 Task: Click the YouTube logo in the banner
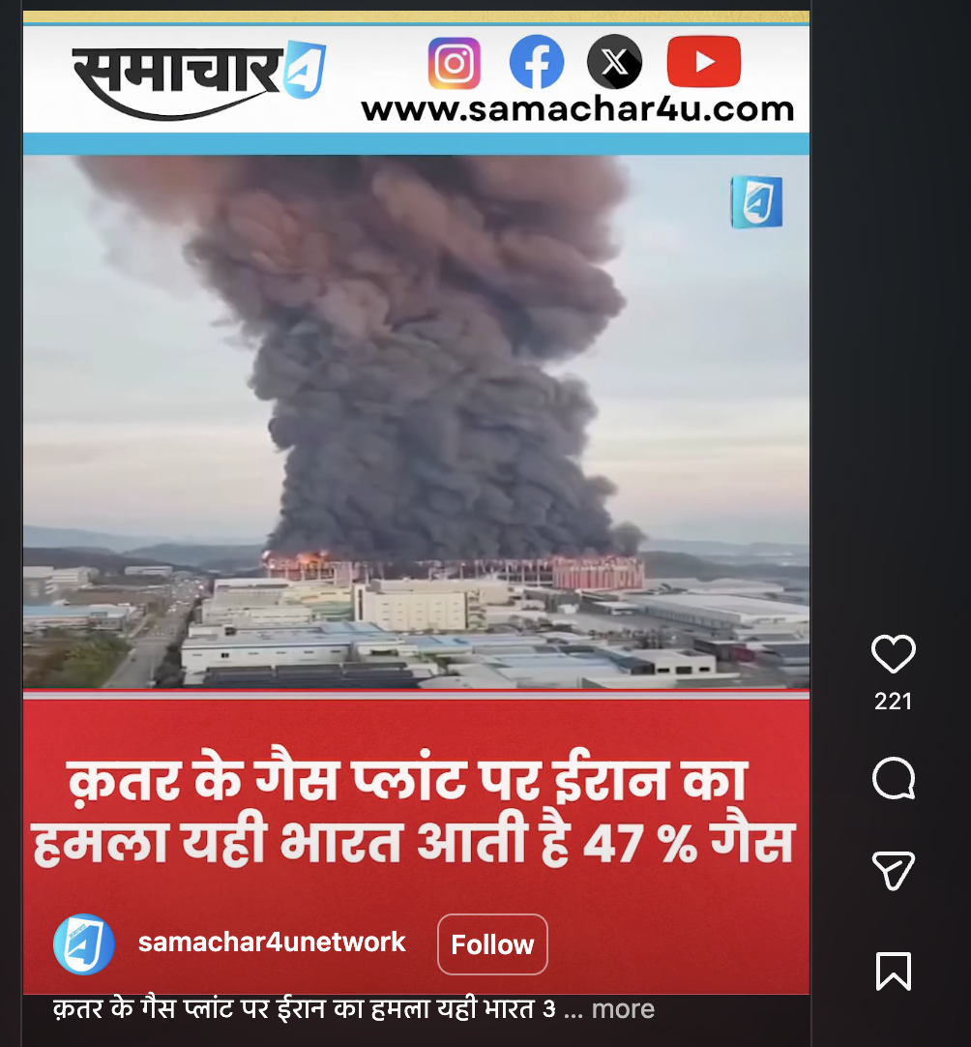tap(703, 62)
